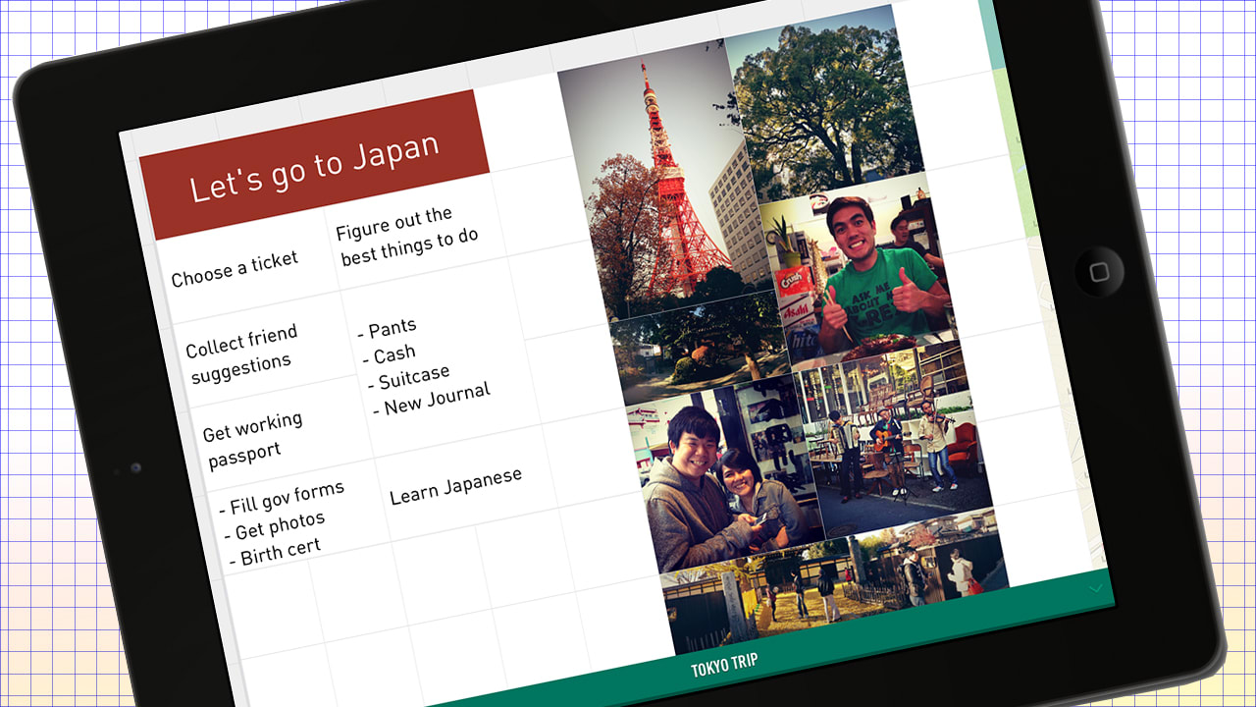Image resolution: width=1256 pixels, height=707 pixels.
Task: Tap the iPad front camera lens
Action: [x=135, y=467]
